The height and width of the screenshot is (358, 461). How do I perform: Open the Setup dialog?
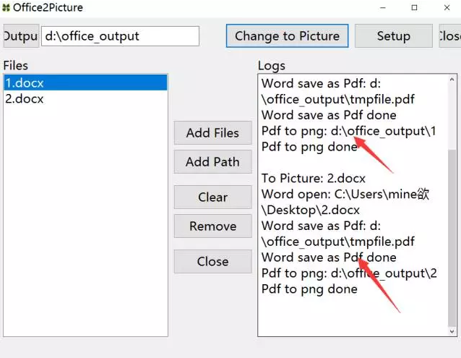click(x=393, y=36)
